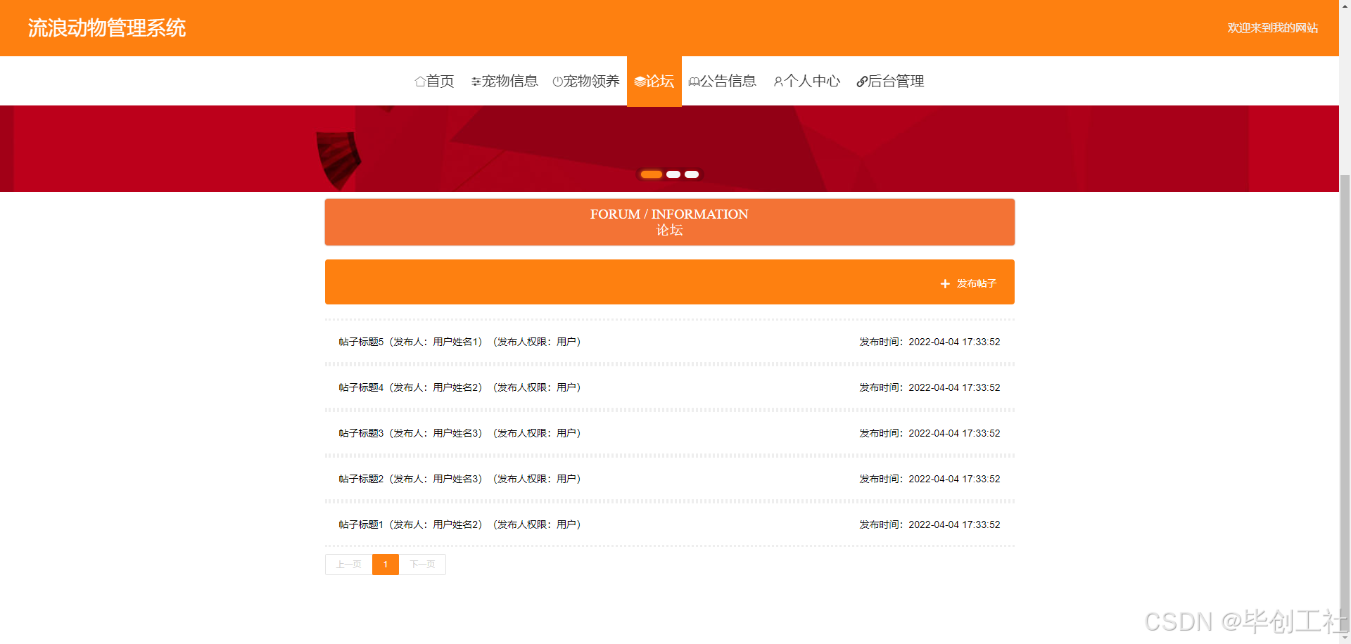This screenshot has height=644, width=1351.
Task: Click the home icon beside 首页
Action: pyautogui.click(x=420, y=82)
